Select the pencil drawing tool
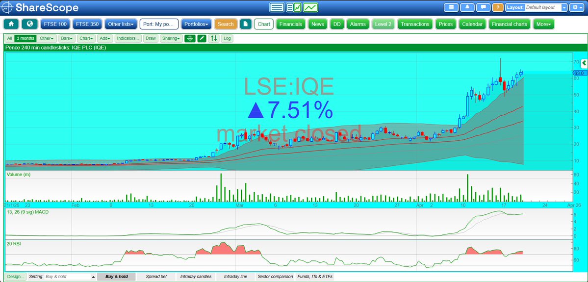The width and height of the screenshot is (588, 282). pyautogui.click(x=202, y=38)
